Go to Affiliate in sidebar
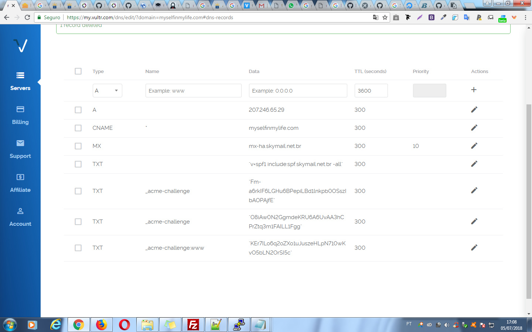Image resolution: width=532 pixels, height=332 pixels. tap(20, 190)
